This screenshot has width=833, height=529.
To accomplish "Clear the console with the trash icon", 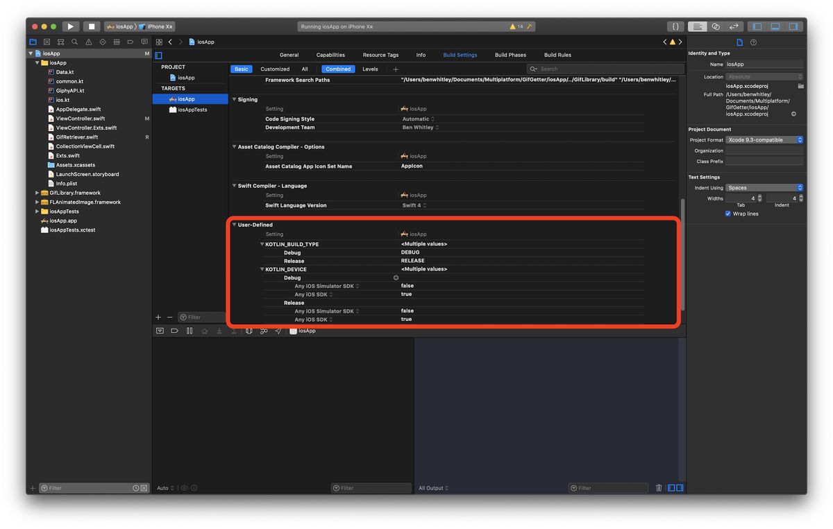I will pos(659,488).
